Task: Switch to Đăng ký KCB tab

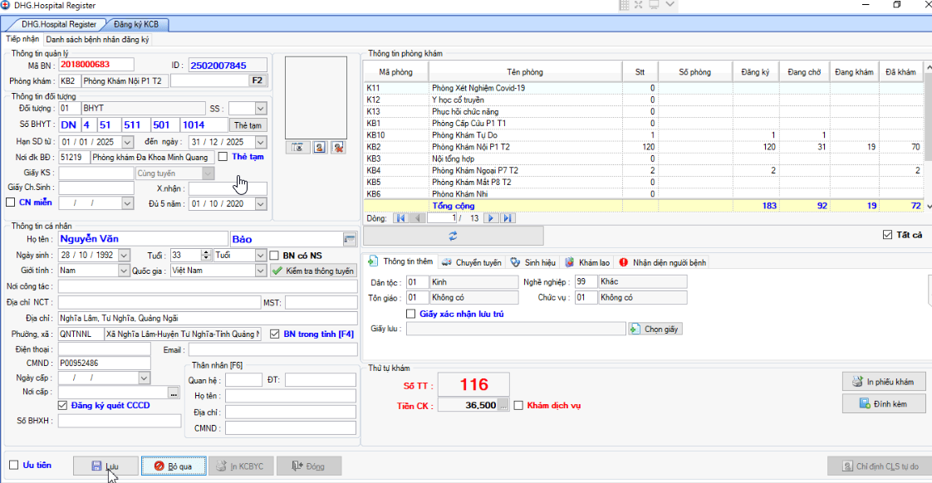Action: pos(136,24)
